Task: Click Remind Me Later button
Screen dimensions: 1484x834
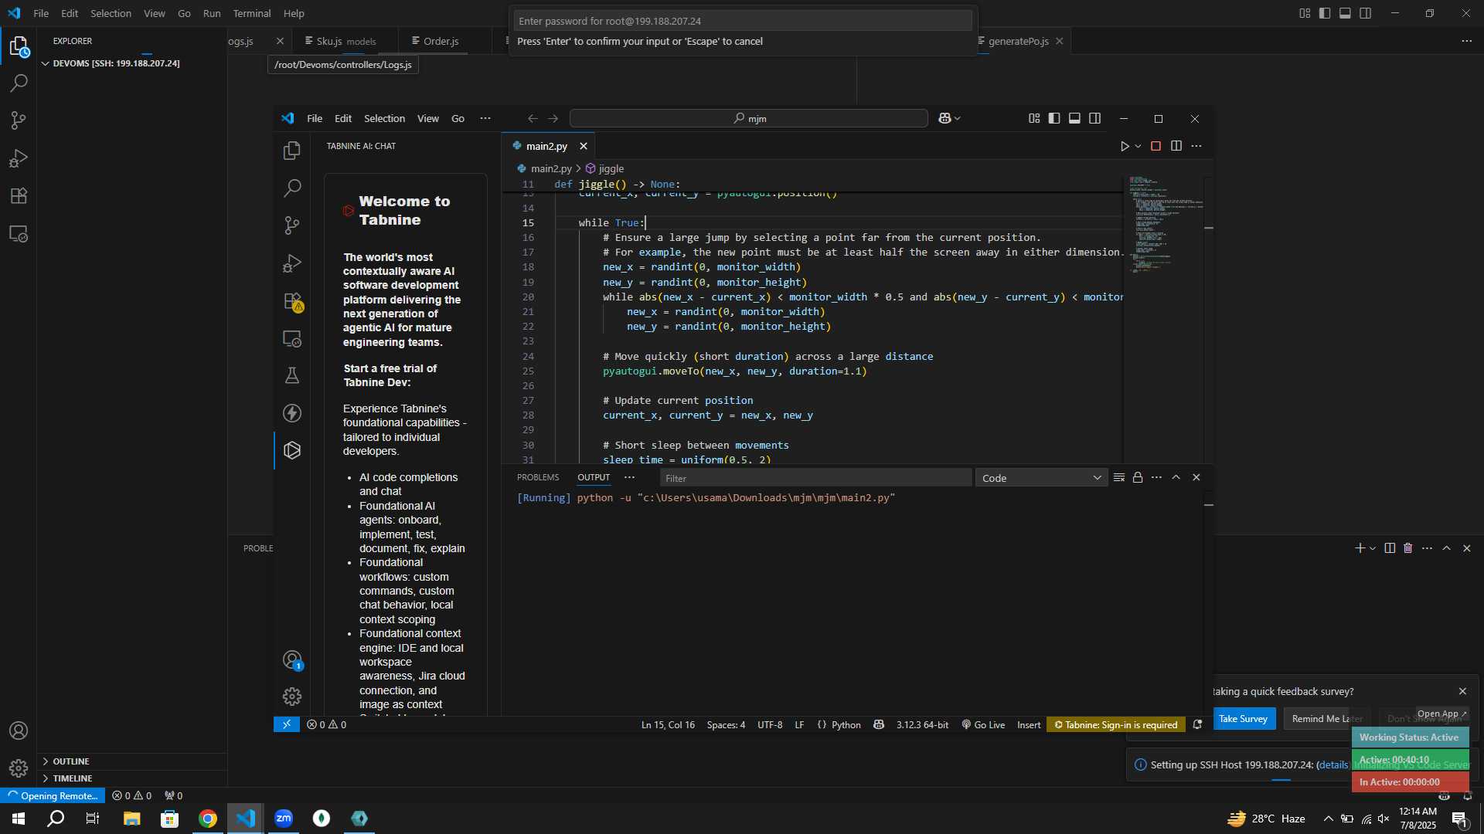Action: [x=1326, y=718]
